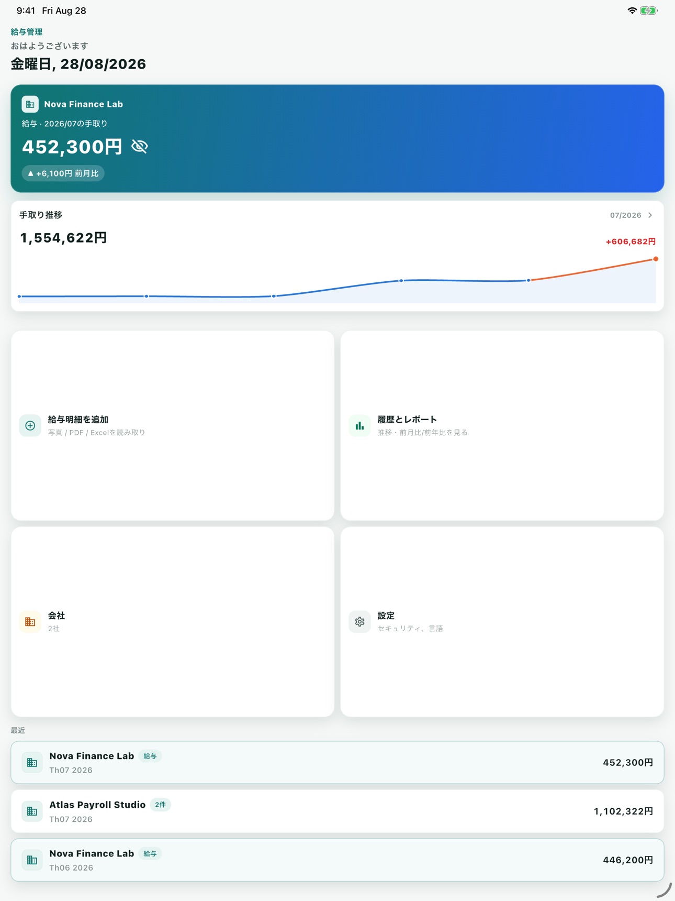This screenshot has height=901, width=675.
Task: Open the 会社 2社 card
Action: [173, 622]
